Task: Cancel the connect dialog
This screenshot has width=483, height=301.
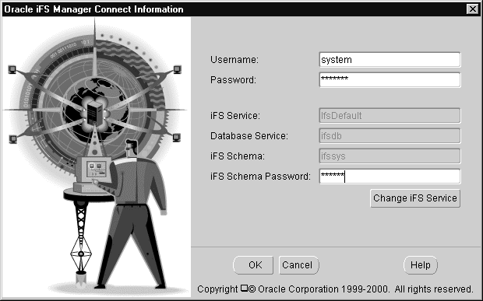Action: click(299, 265)
